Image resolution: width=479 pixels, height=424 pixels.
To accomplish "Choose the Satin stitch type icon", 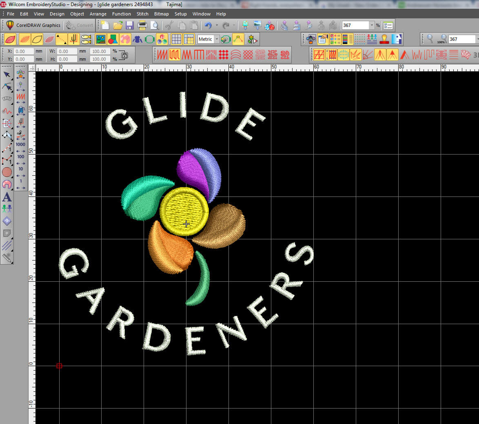I will (x=162, y=54).
